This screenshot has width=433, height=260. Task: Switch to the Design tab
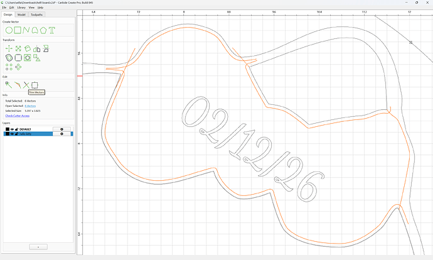(x=8, y=14)
